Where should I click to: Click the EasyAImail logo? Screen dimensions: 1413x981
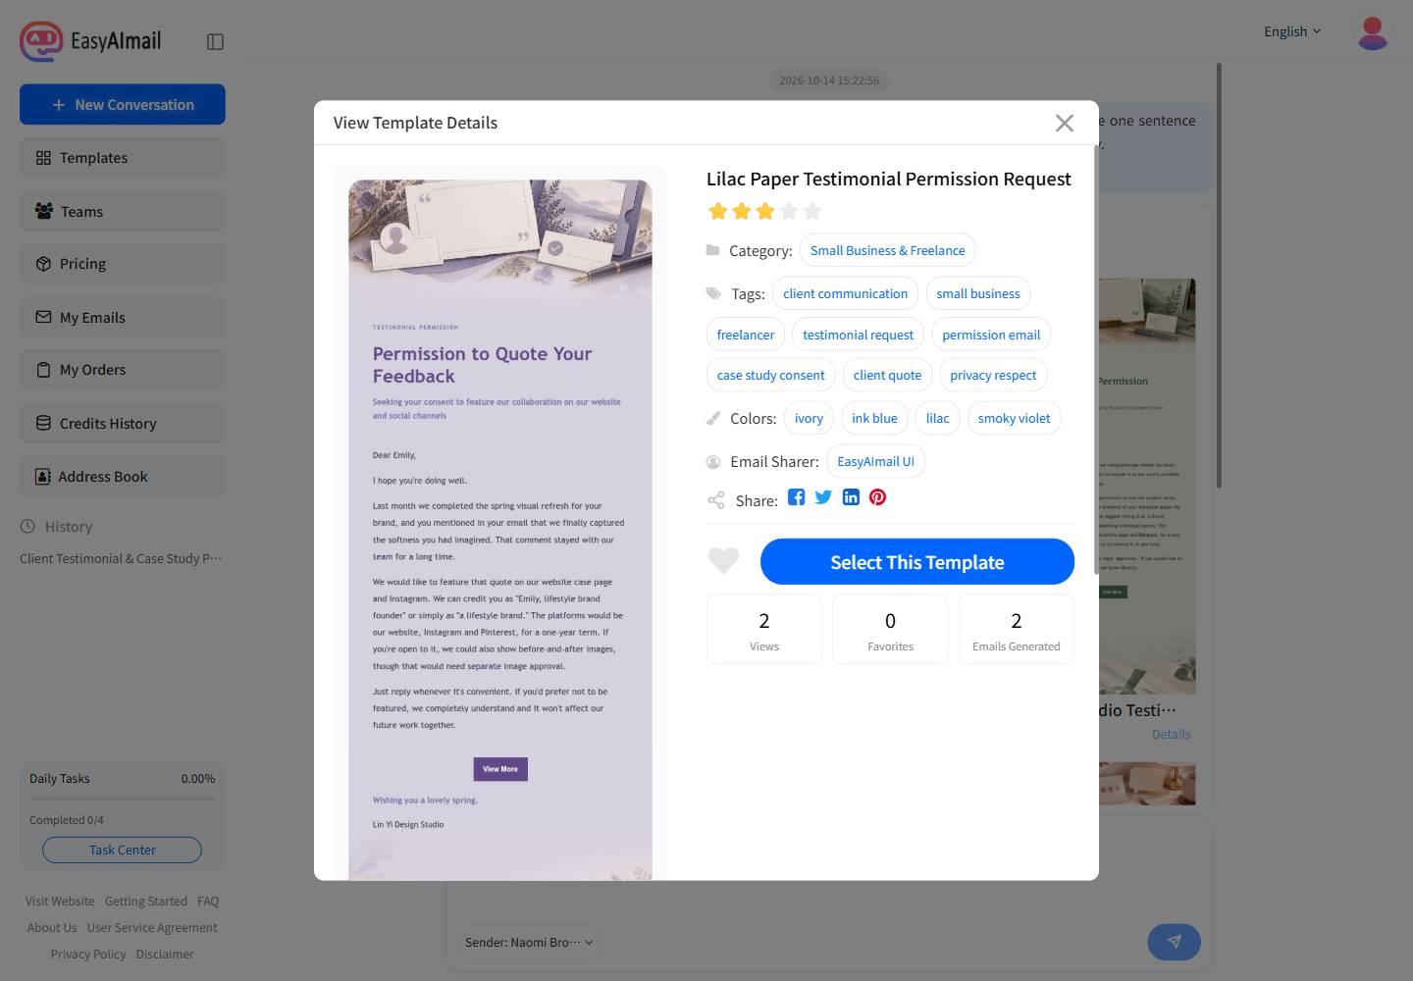(x=90, y=41)
